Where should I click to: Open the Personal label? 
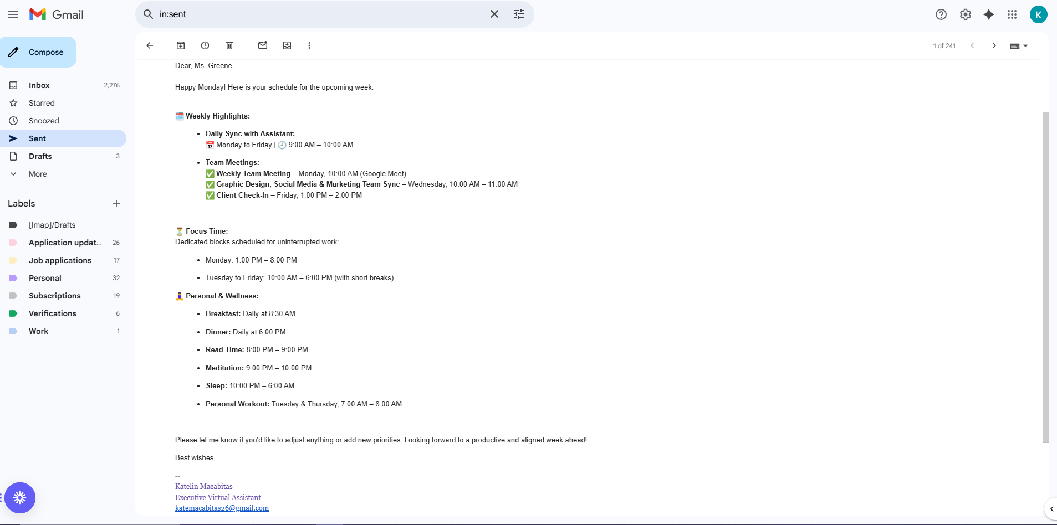[63, 278]
